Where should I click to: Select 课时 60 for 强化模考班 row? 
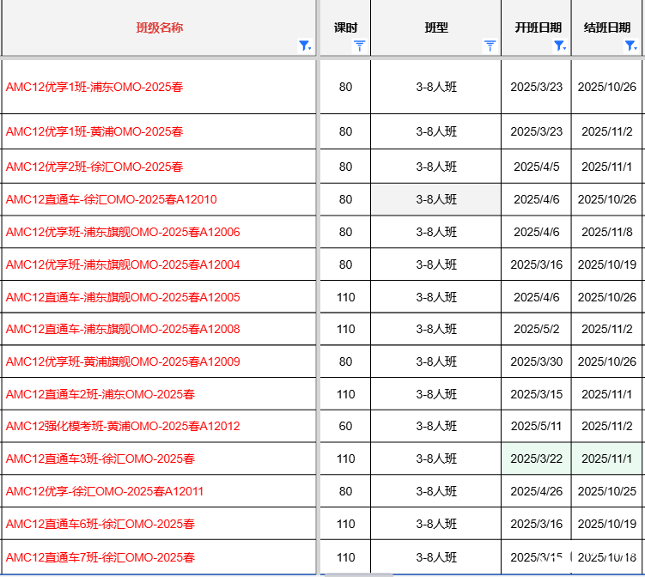[x=345, y=426]
